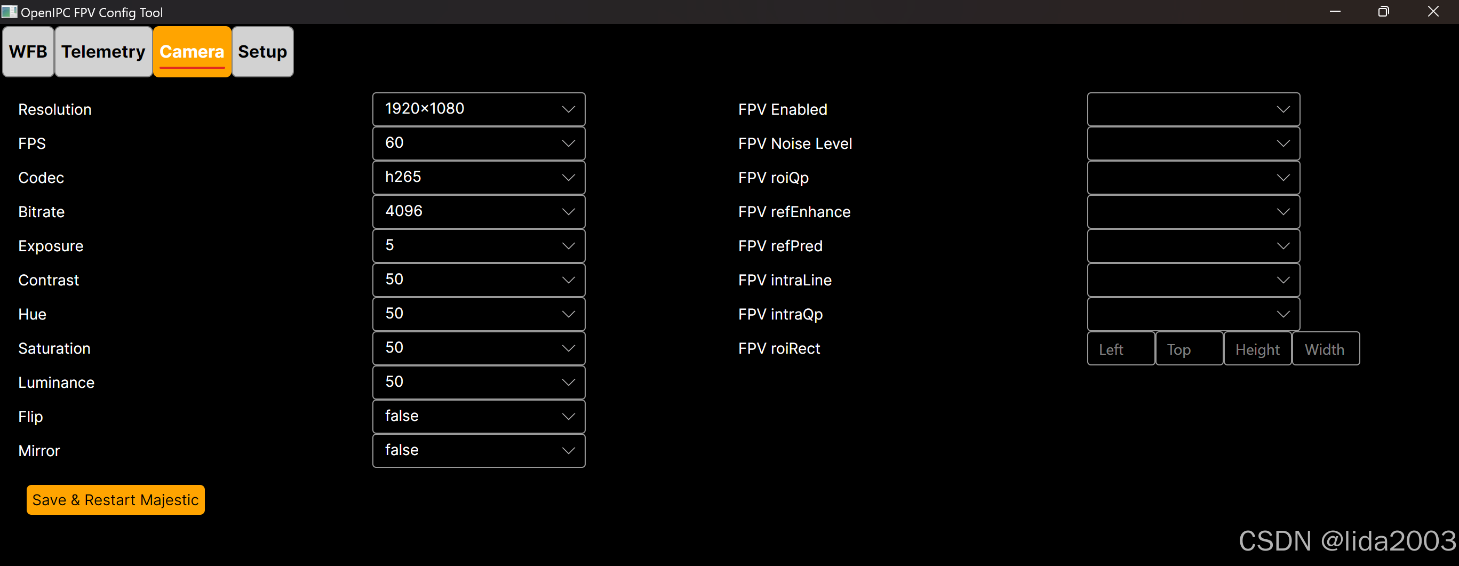
Task: Open the Resolution dropdown showing 1920×1080
Action: click(x=479, y=109)
